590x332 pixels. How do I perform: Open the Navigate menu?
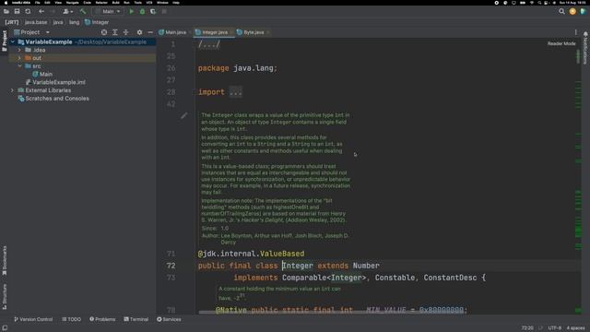72,3
